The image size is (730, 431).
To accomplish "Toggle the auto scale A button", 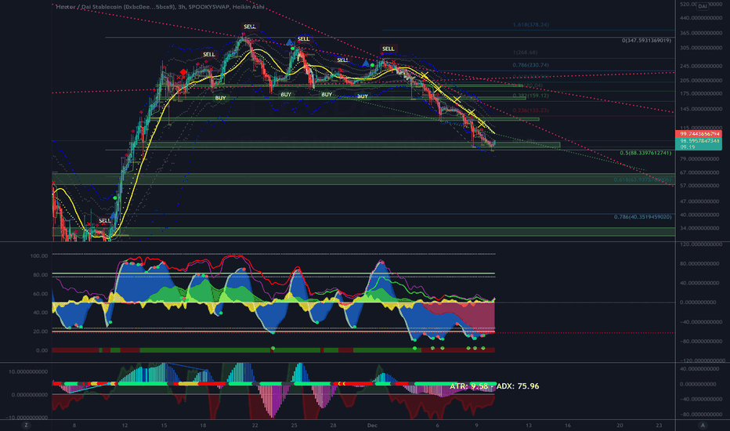I will click(703, 425).
